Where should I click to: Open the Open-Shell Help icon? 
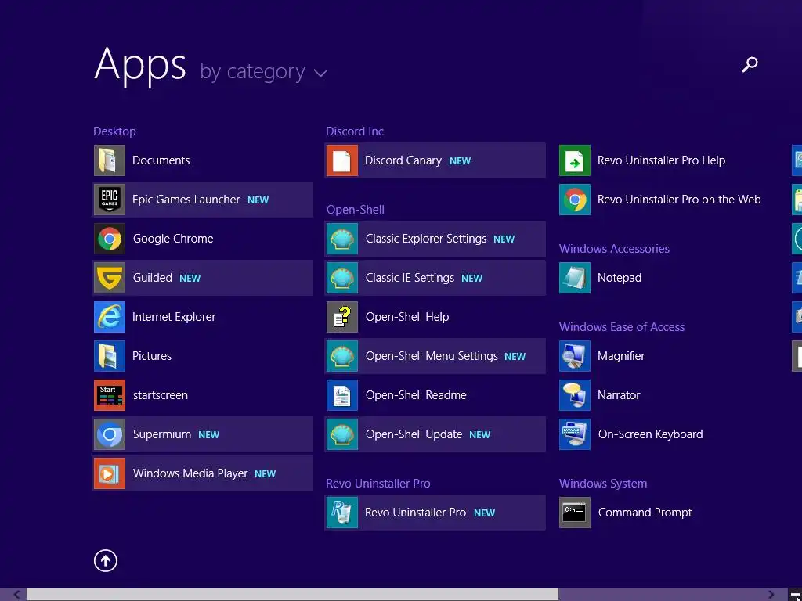[x=342, y=317]
